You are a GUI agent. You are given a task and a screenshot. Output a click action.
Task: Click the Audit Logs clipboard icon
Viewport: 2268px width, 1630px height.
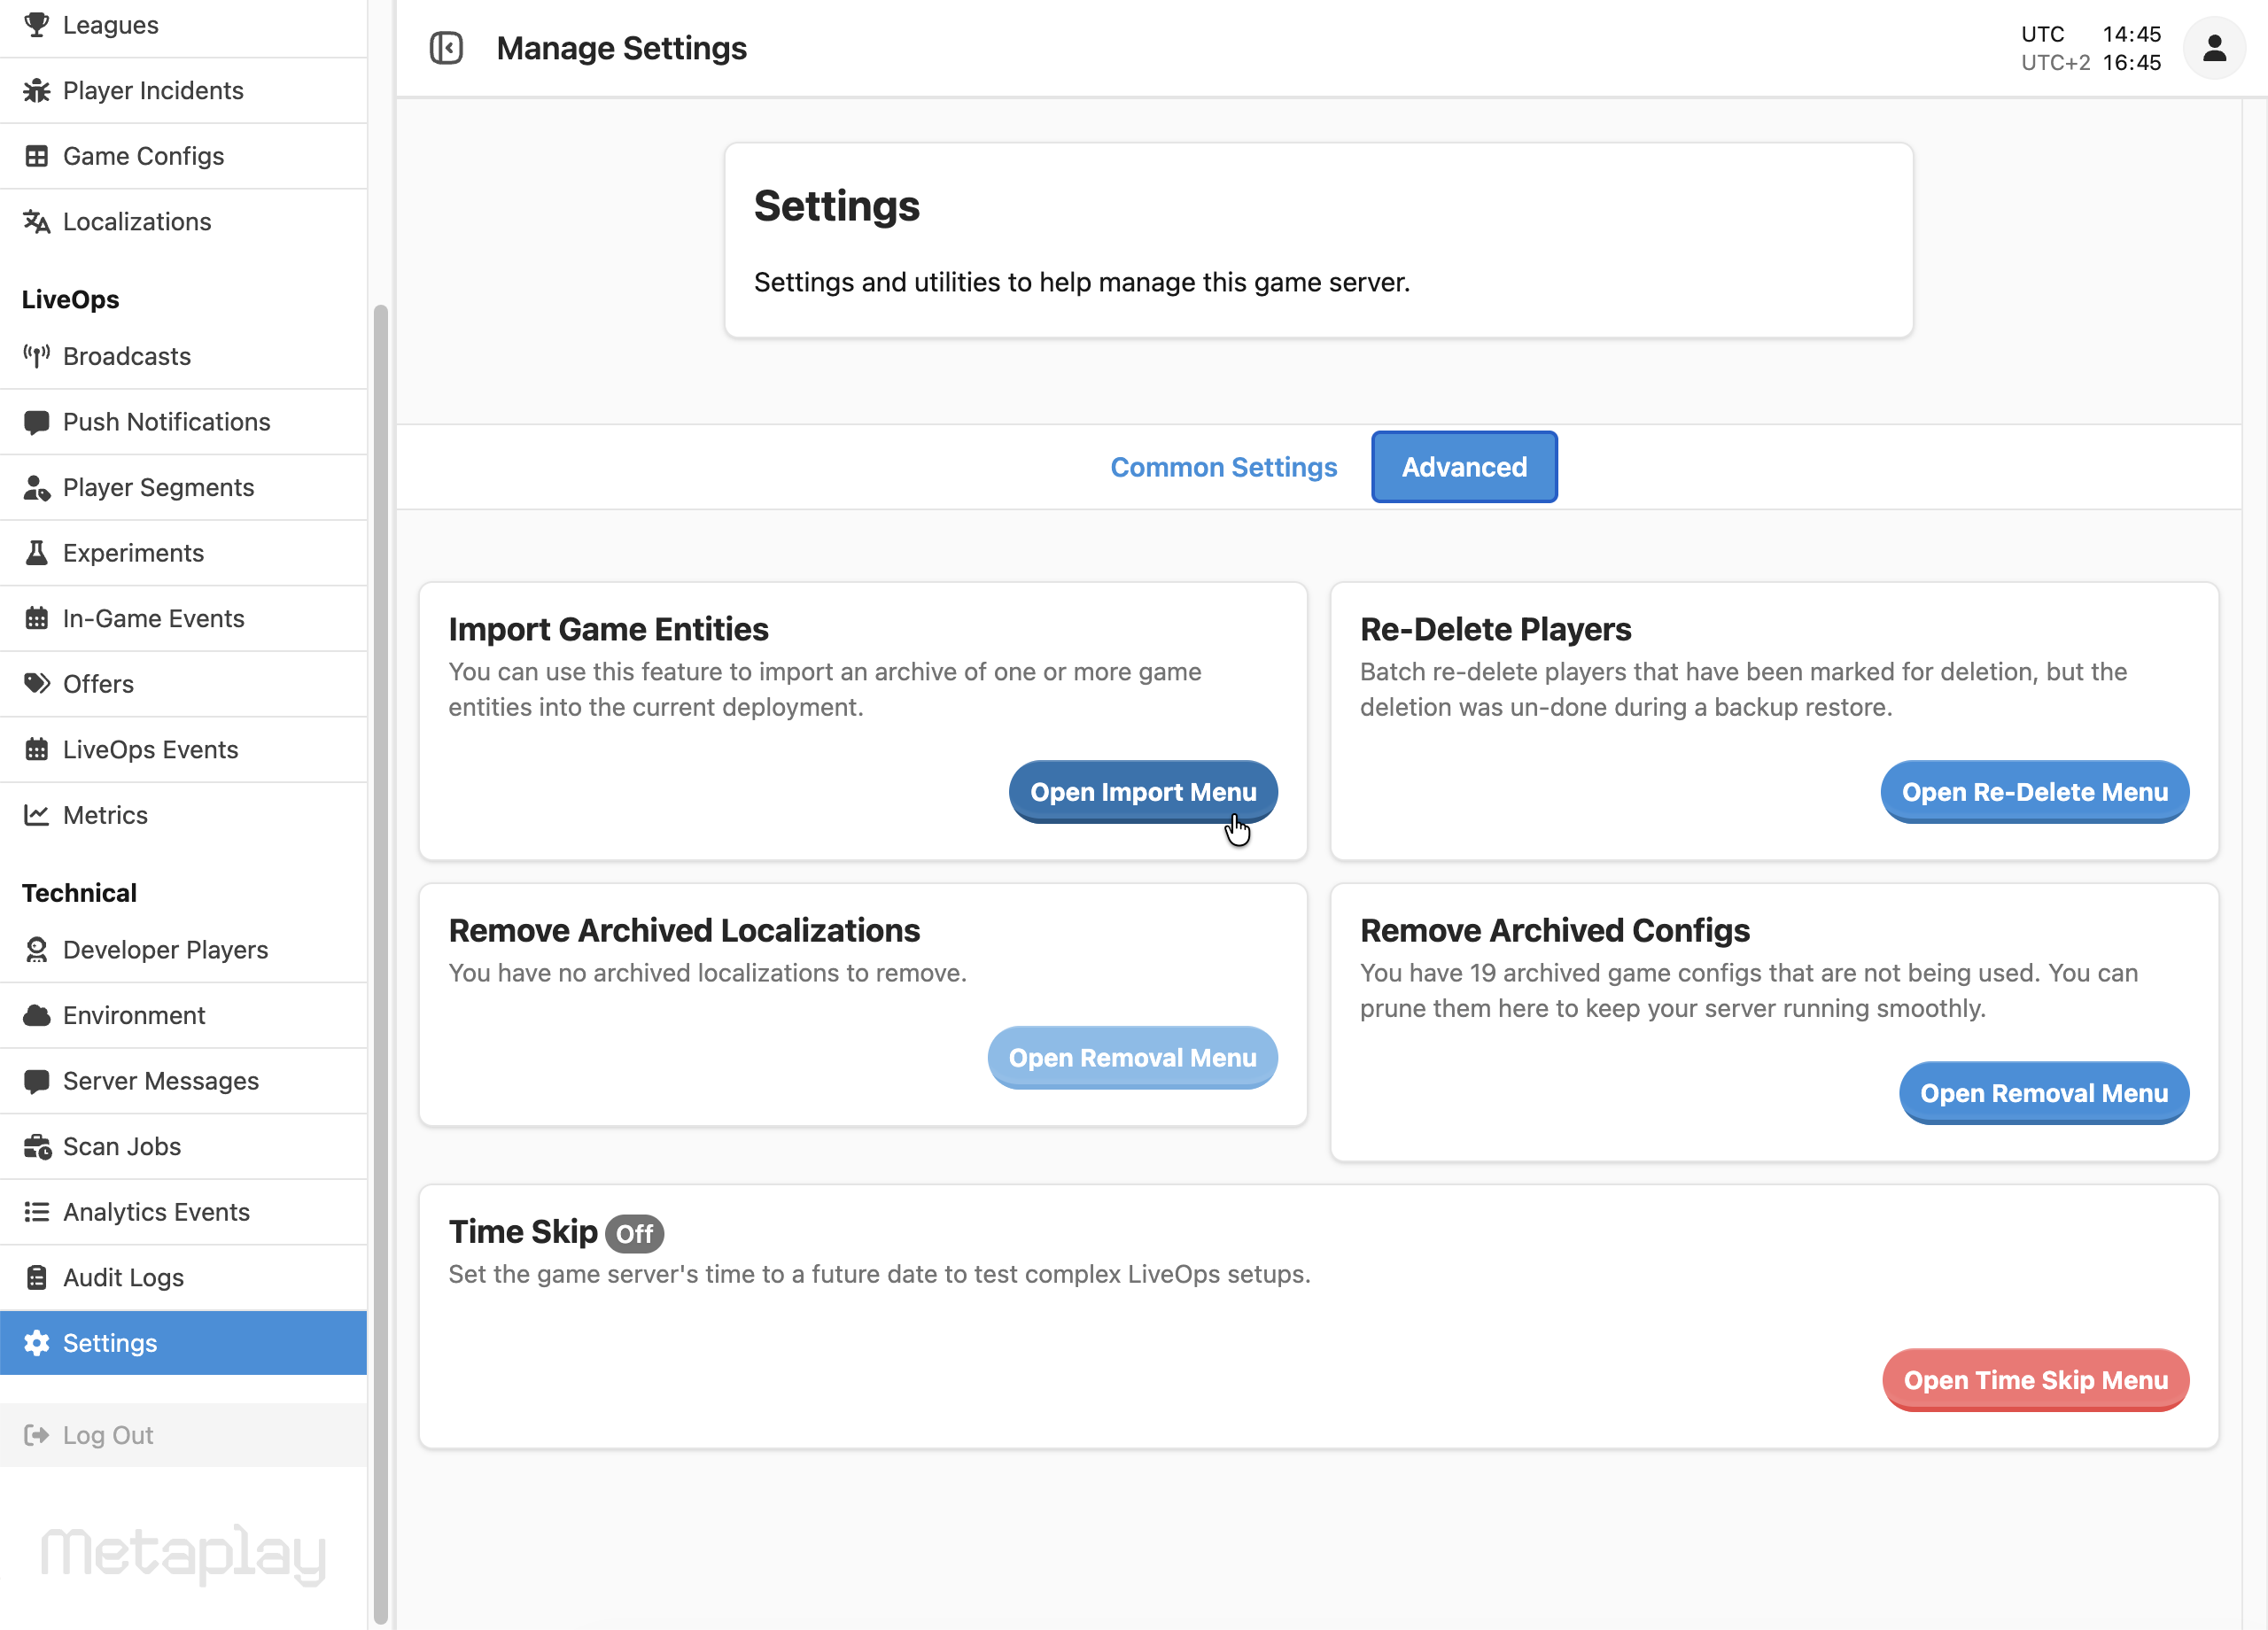(x=37, y=1278)
